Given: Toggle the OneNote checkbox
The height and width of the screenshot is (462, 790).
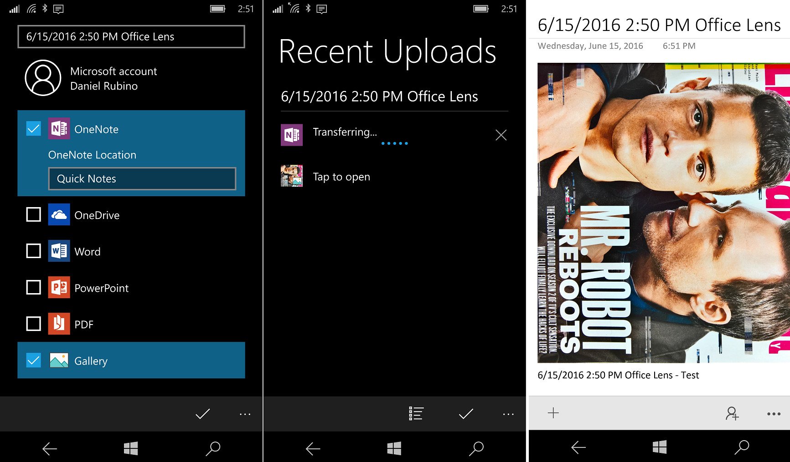Looking at the screenshot, I should pos(34,129).
